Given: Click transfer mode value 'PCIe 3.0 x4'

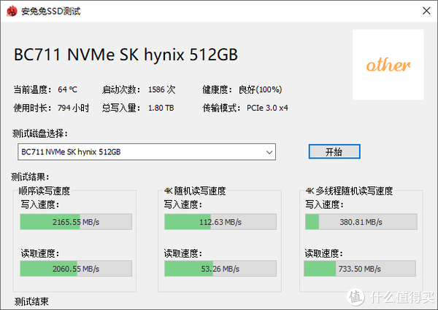Looking at the screenshot, I should pos(267,108).
